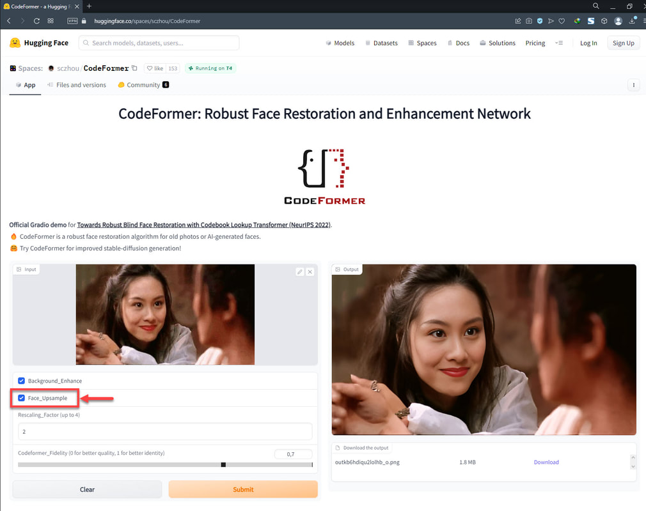Switch to the App tab

coord(25,85)
